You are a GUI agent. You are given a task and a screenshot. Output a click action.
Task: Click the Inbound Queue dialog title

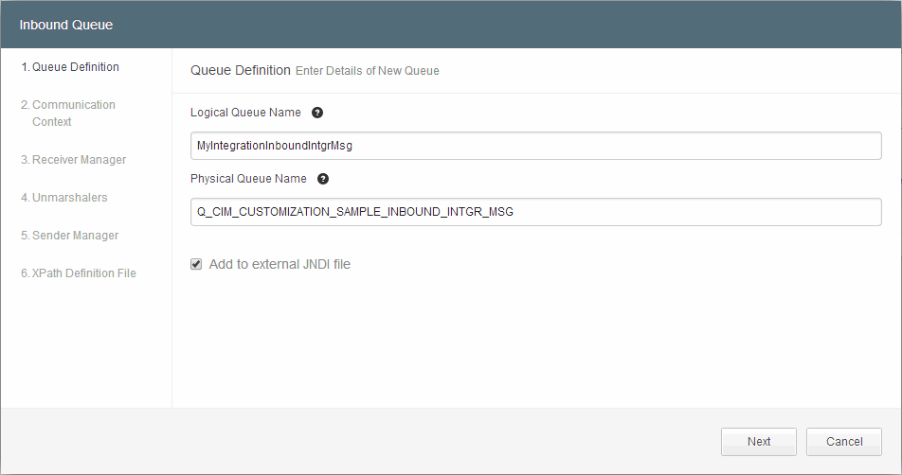click(x=66, y=25)
